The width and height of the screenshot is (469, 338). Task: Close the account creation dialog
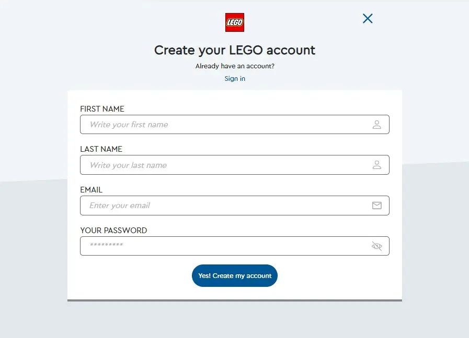click(x=368, y=18)
